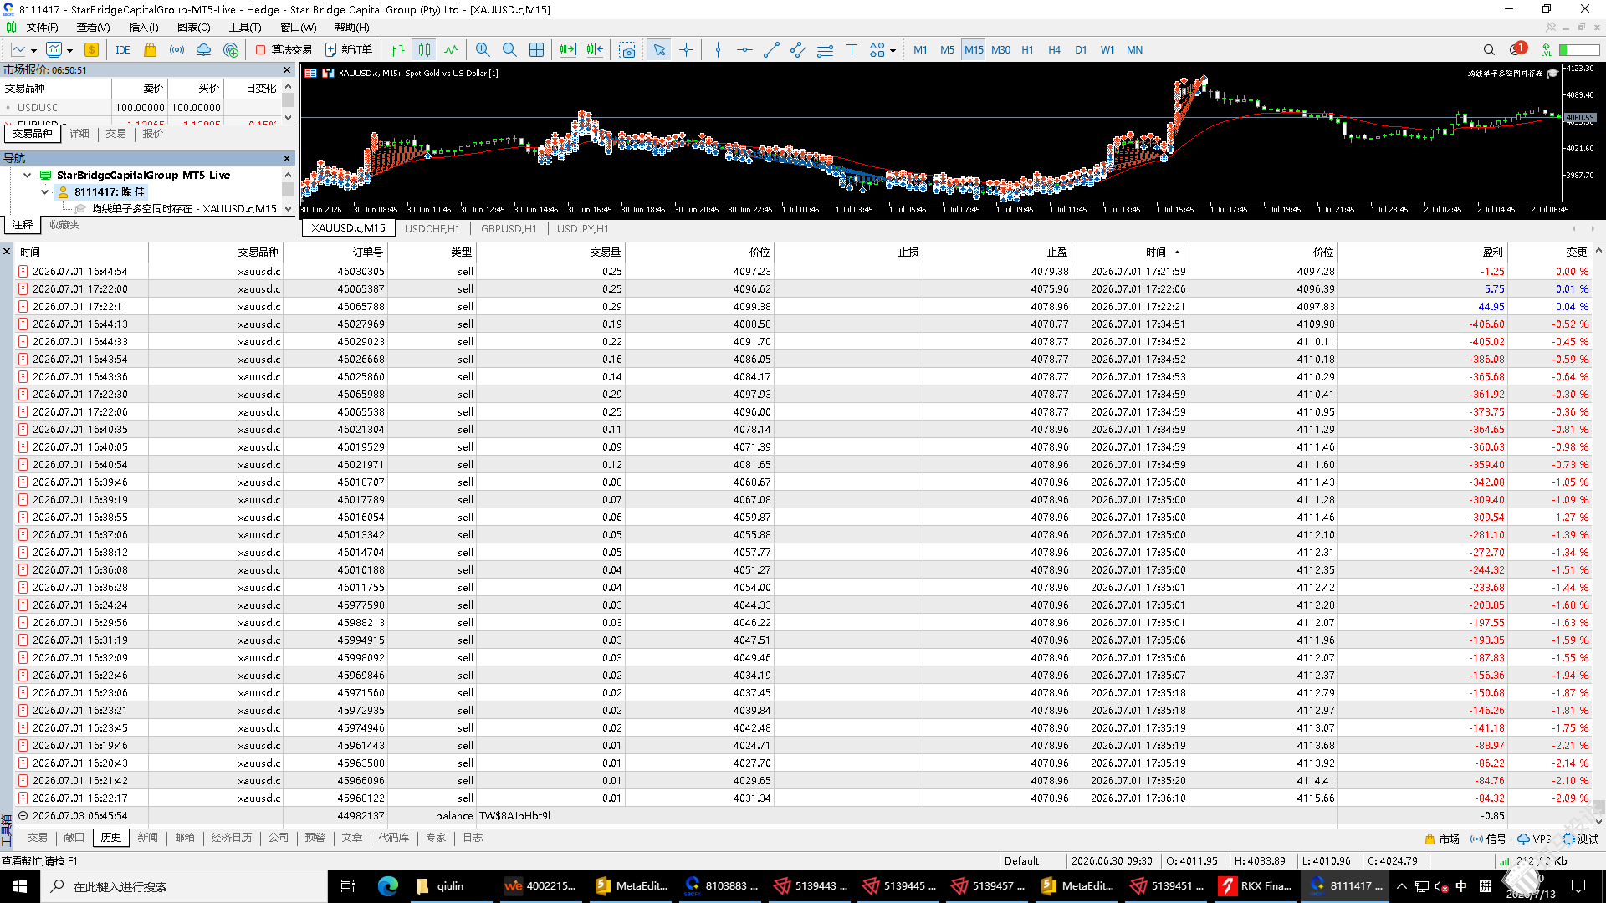Image resolution: width=1606 pixels, height=903 pixels.
Task: Click the zoom out magnifier icon
Action: [509, 50]
